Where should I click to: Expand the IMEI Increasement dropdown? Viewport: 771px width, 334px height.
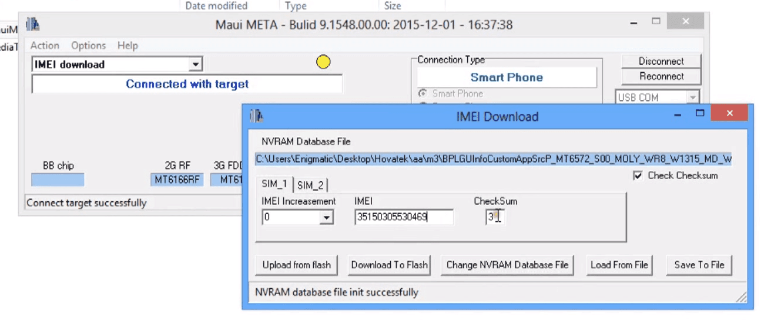coord(327,218)
